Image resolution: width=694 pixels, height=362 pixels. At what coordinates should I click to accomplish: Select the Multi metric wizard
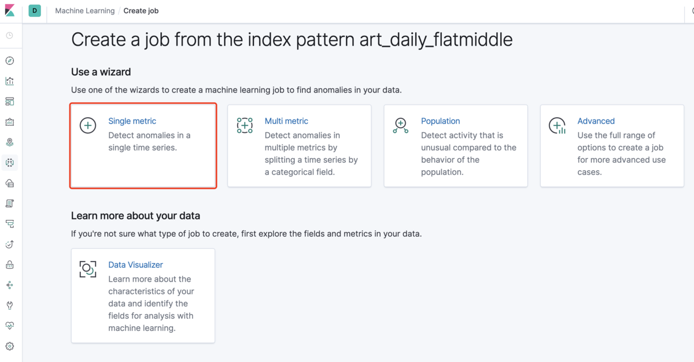point(286,121)
